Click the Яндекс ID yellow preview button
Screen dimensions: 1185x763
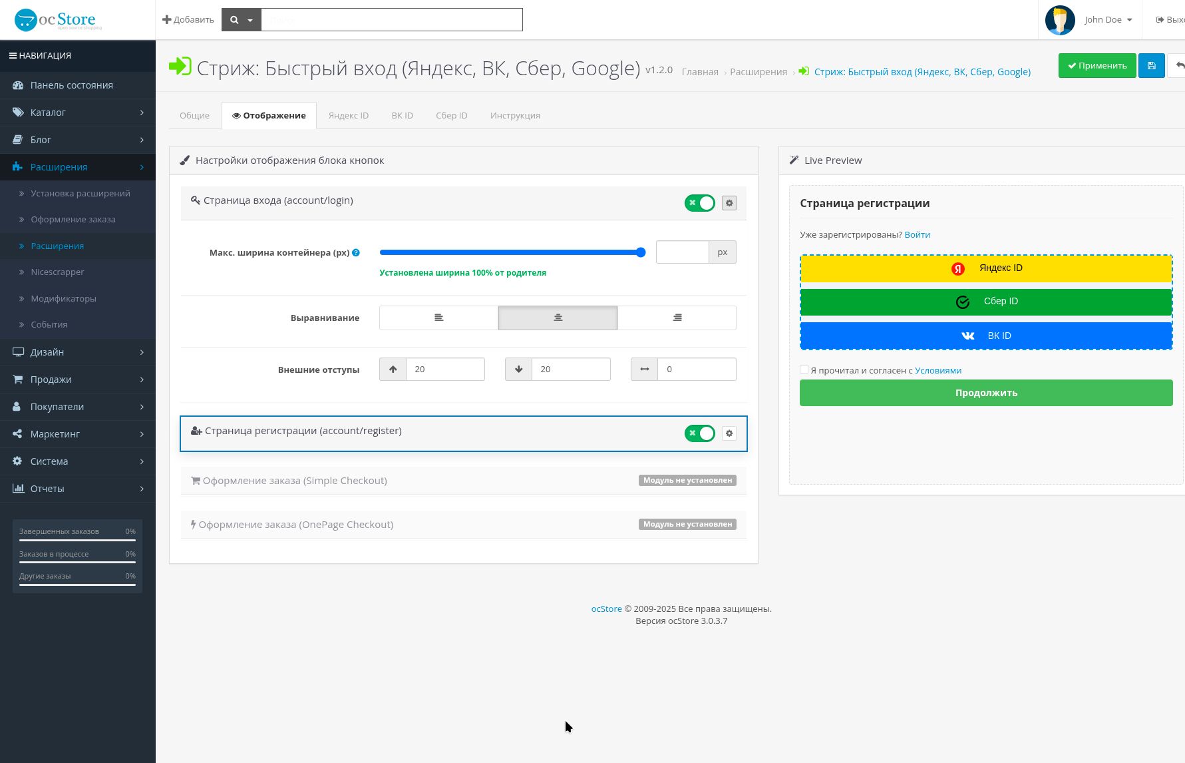(986, 269)
